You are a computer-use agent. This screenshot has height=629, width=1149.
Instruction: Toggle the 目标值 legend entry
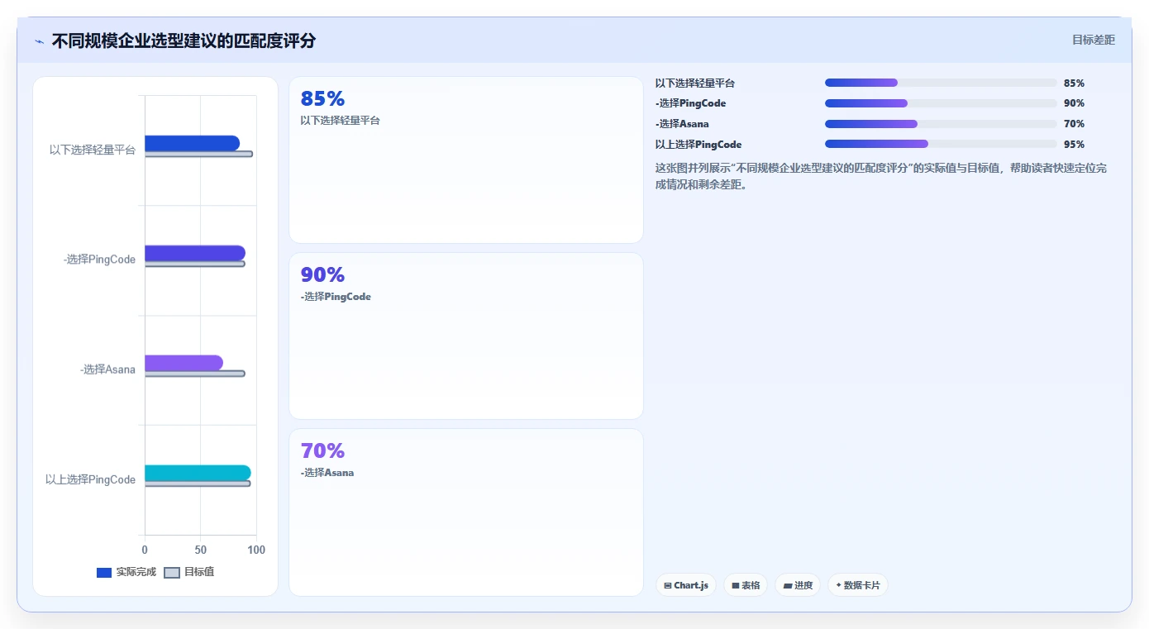(189, 572)
